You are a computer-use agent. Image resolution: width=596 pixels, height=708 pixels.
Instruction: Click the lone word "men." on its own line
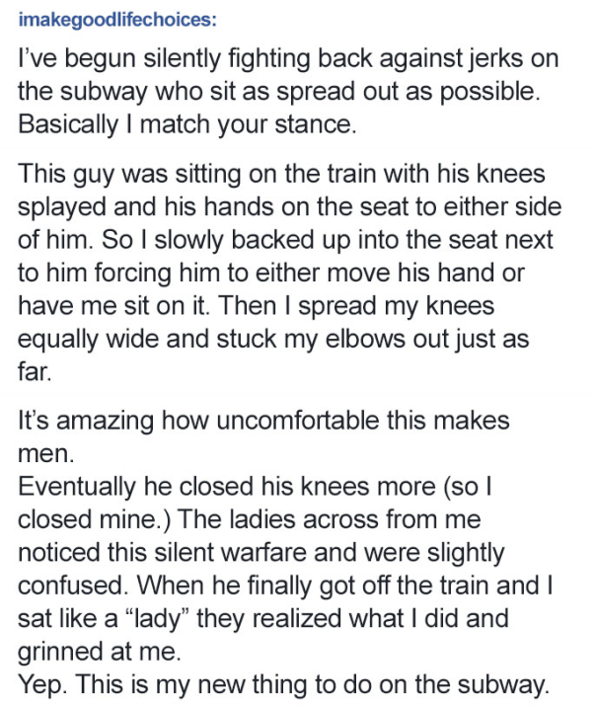pyautogui.click(x=42, y=452)
